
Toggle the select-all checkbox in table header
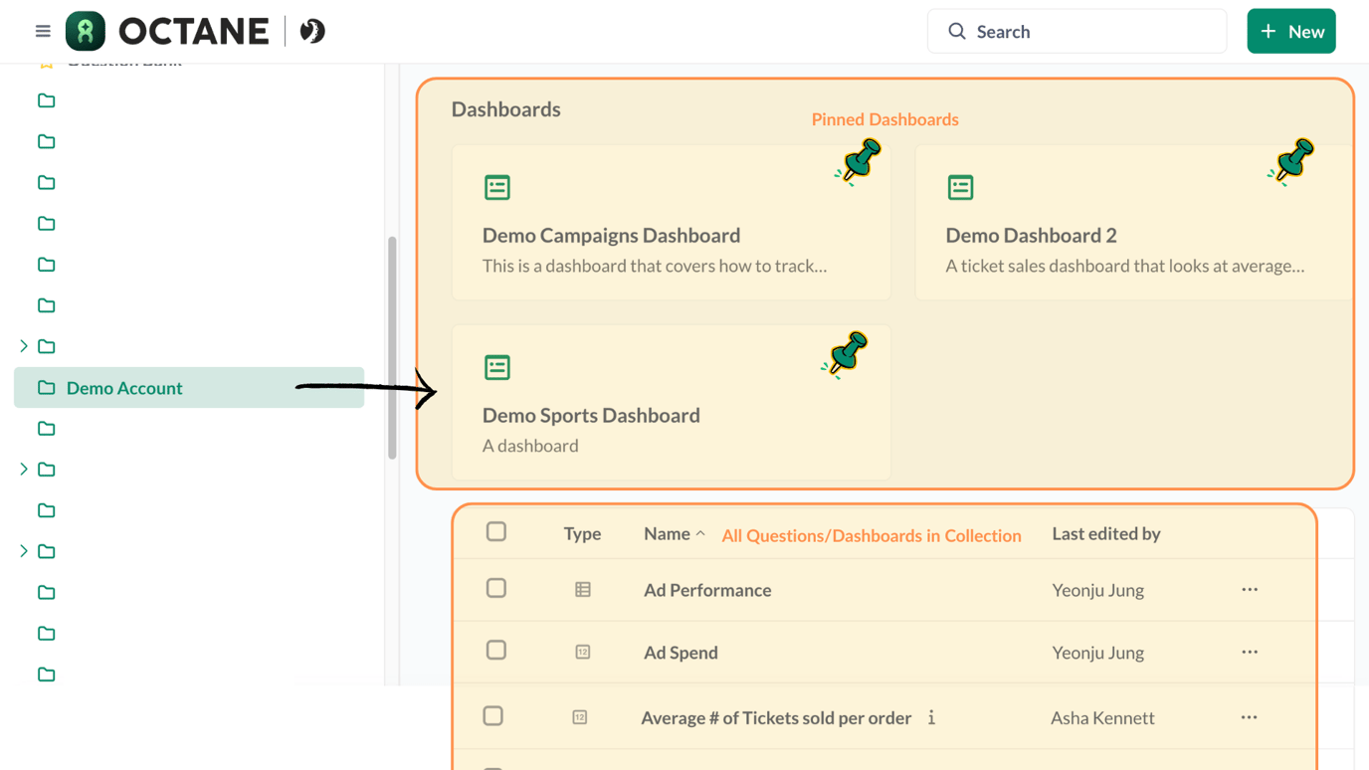[496, 532]
